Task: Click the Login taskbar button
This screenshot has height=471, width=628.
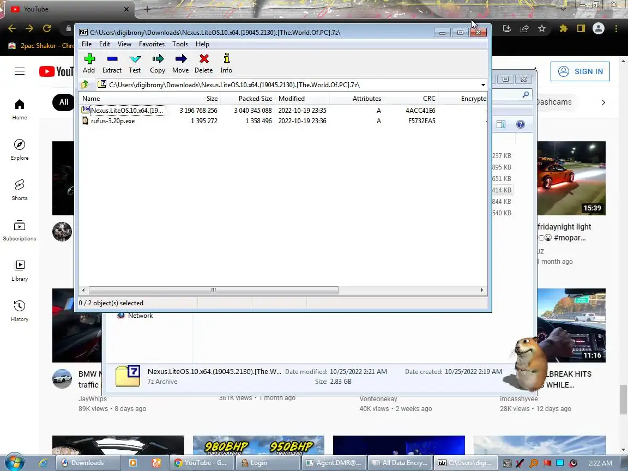Action: pos(268,463)
